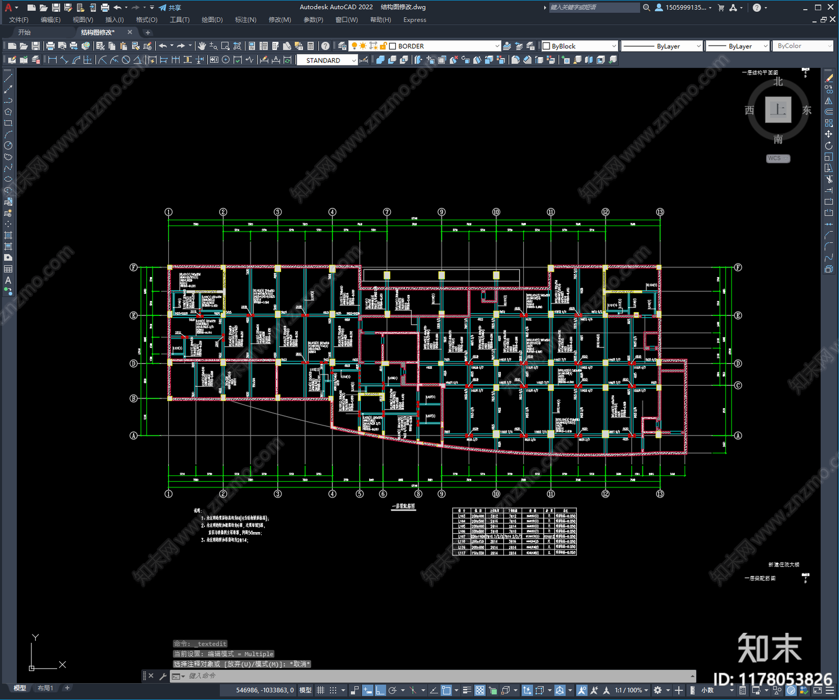
Task: Switch to the 布局1 layout tab
Action: (46, 688)
